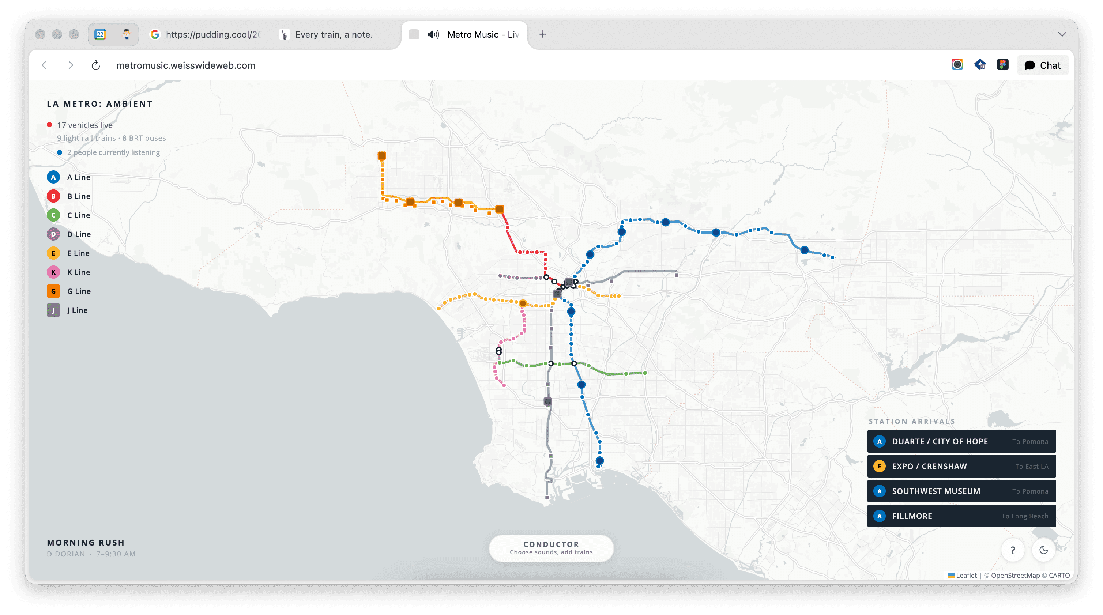Click the C Line eastern terminus station dot
This screenshot has height=615, width=1103.
pyautogui.click(x=645, y=373)
